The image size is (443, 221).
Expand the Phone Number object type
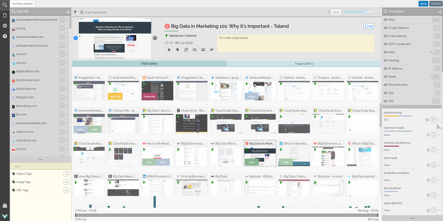(x=411, y=85)
